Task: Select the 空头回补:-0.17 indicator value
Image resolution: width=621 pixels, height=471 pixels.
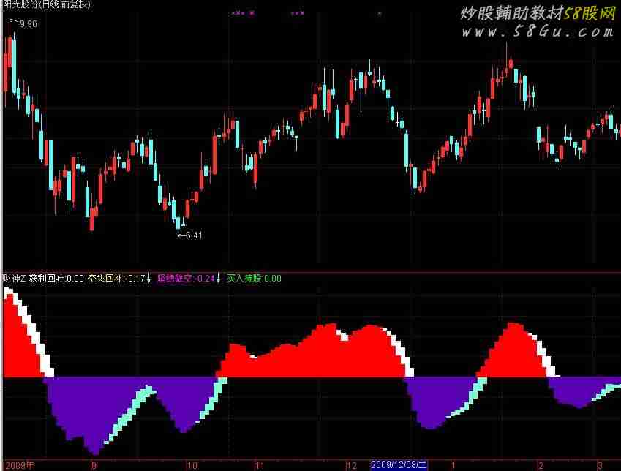Action: tap(116, 279)
